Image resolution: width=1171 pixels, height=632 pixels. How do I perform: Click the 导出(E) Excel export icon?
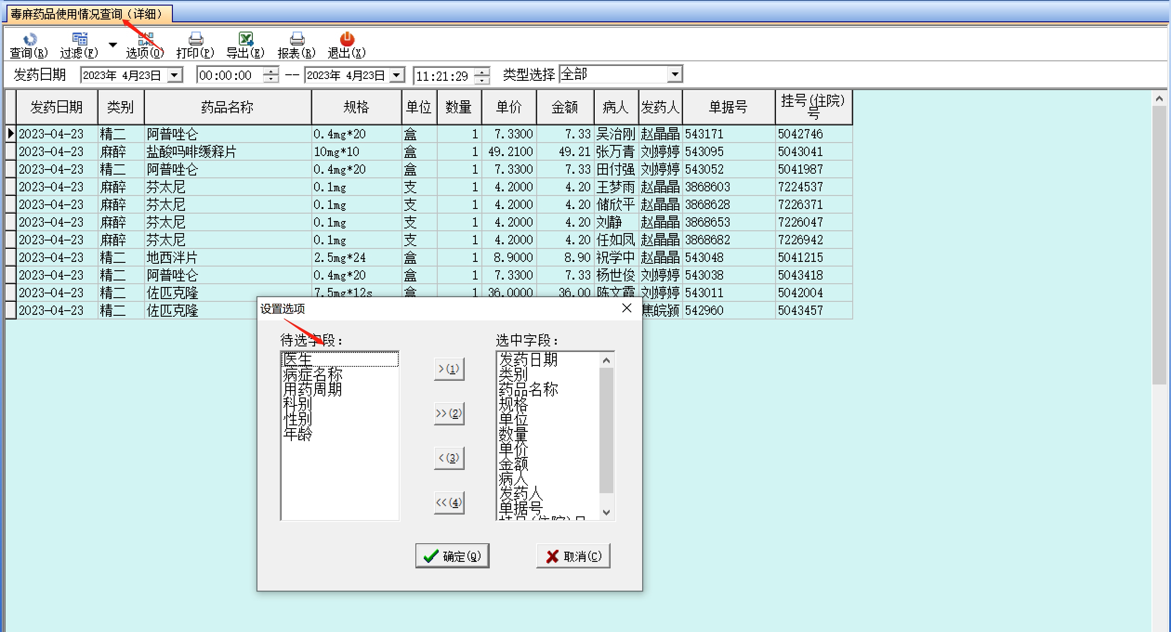coord(245,39)
